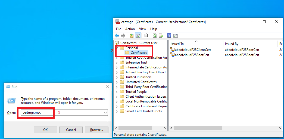Expand the Trusted Publishers node
Viewport: 284px width, 139px height.
[117, 77]
